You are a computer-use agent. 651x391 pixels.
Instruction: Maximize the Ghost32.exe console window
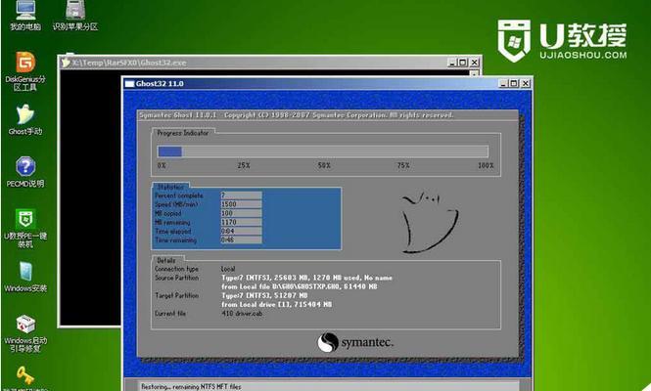point(463,63)
